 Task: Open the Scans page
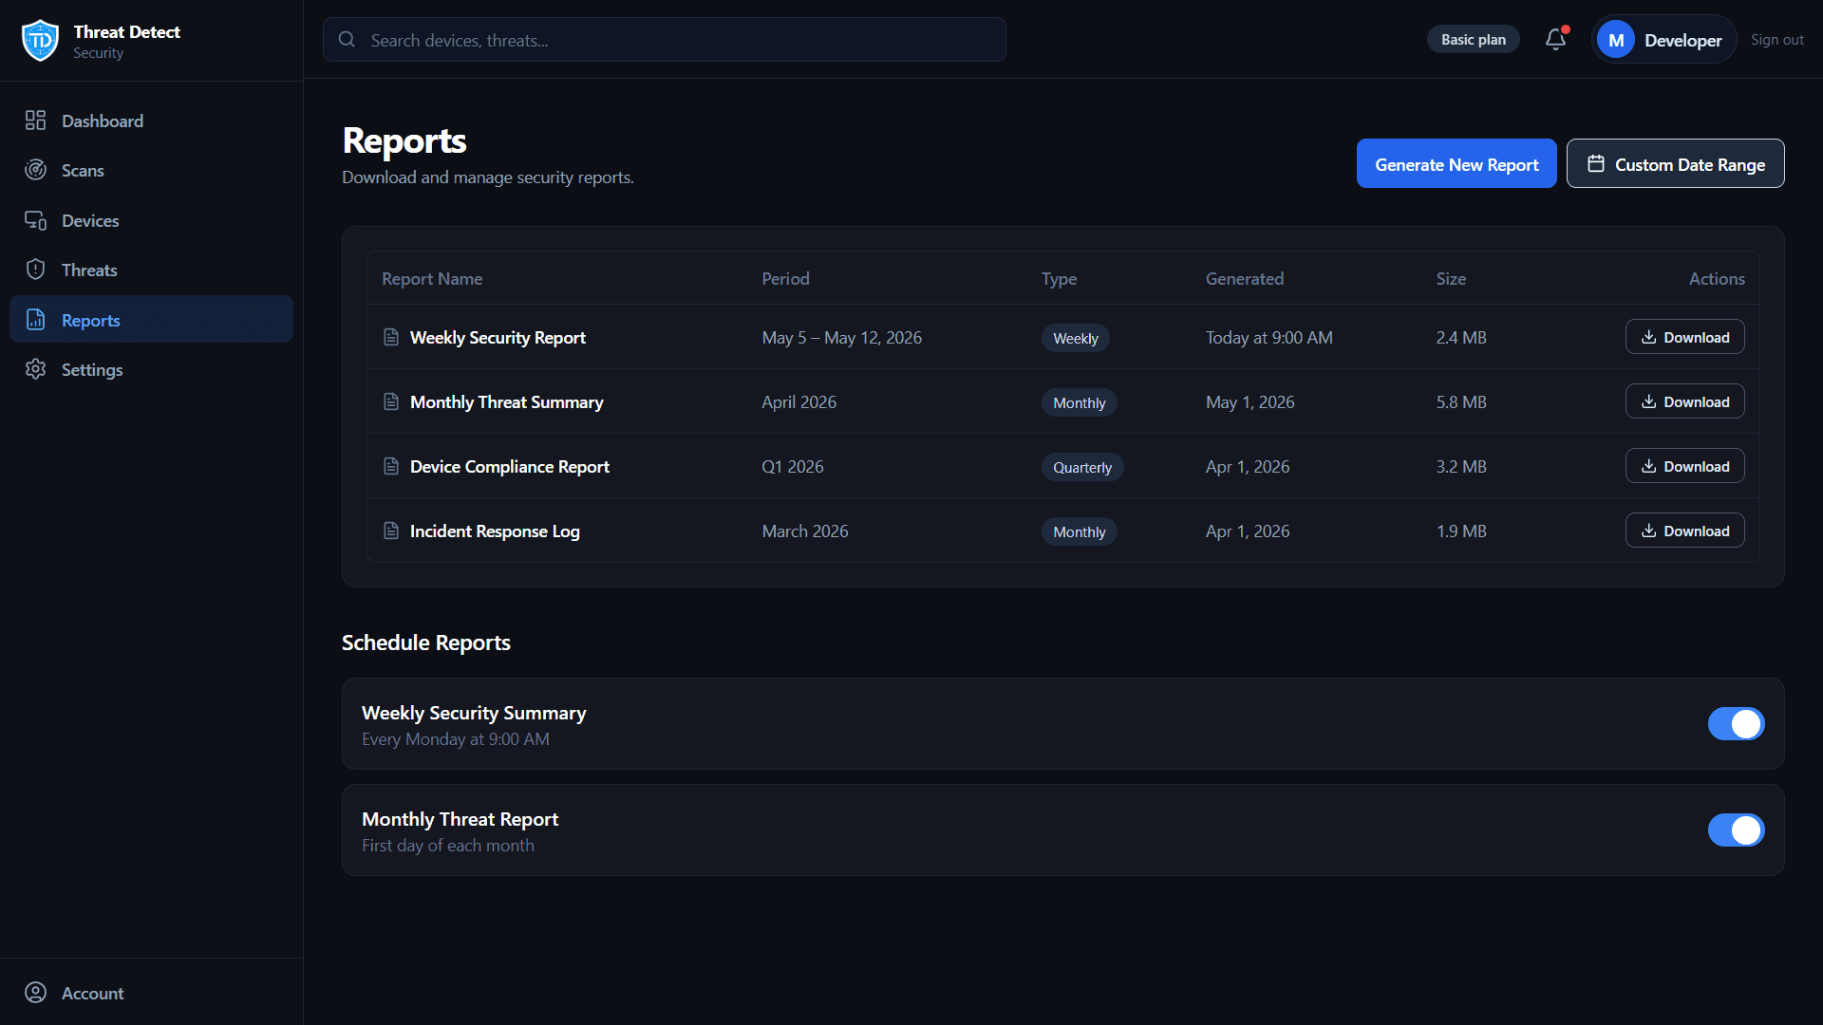pos(151,171)
